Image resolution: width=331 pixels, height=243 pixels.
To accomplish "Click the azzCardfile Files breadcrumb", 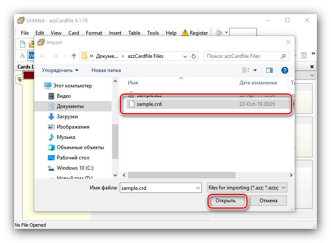I will pos(145,56).
